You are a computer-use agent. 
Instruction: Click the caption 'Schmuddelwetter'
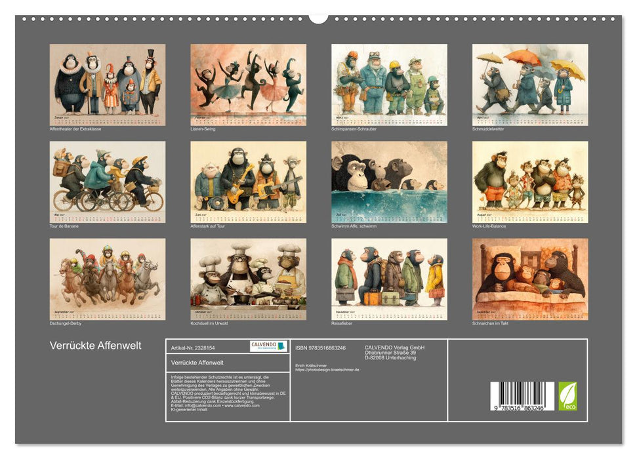click(488, 129)
